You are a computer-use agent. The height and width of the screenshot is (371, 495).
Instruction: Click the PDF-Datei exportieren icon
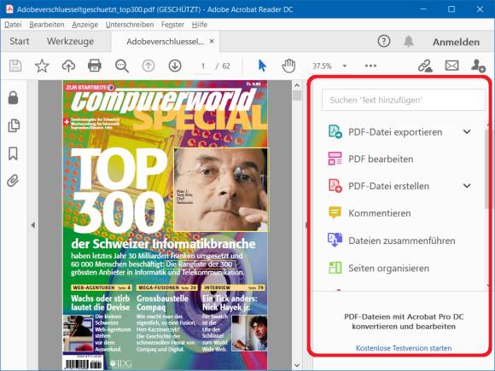click(335, 131)
